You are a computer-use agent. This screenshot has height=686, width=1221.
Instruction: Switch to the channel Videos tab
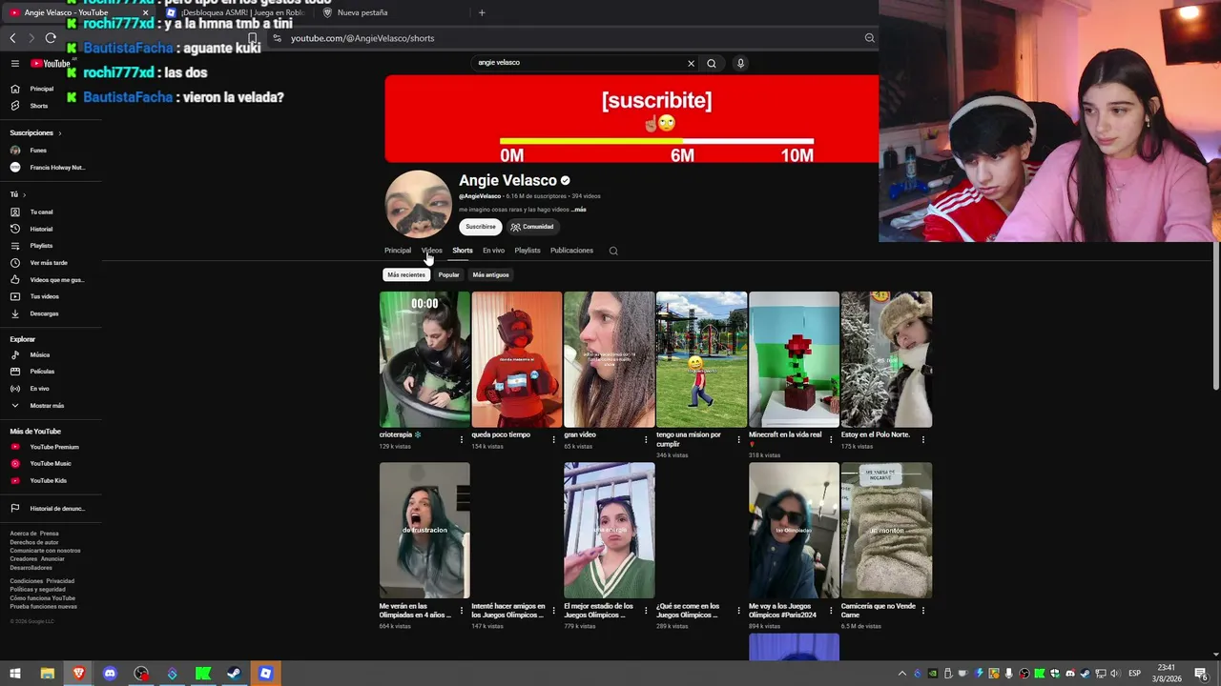click(432, 251)
